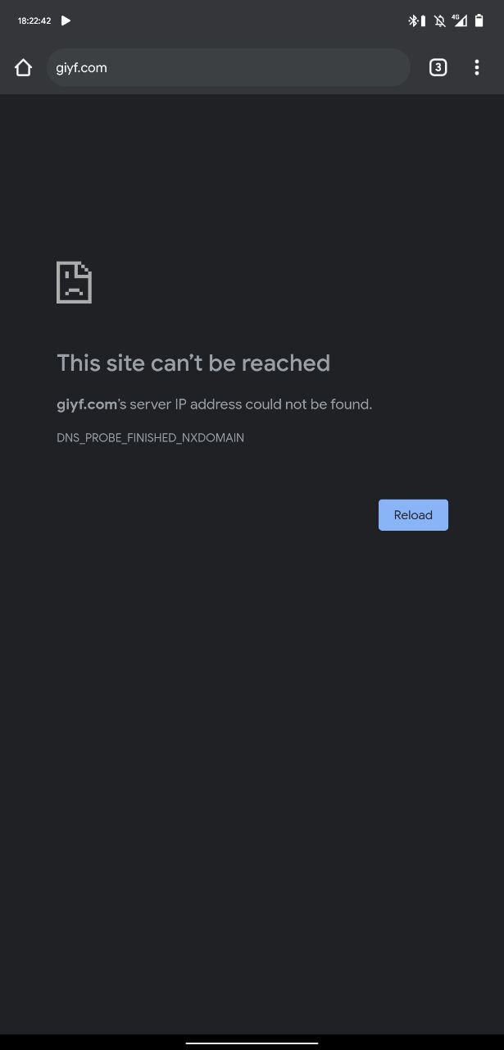Tap the Bluetooth status icon
The width and height of the screenshot is (504, 1050).
pos(413,21)
